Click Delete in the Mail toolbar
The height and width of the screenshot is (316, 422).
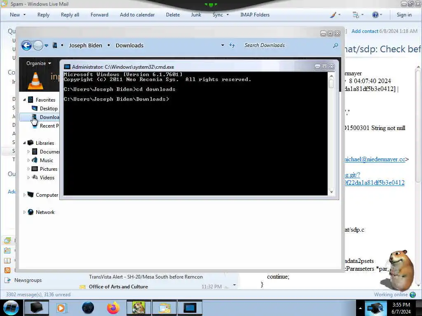coord(173,15)
